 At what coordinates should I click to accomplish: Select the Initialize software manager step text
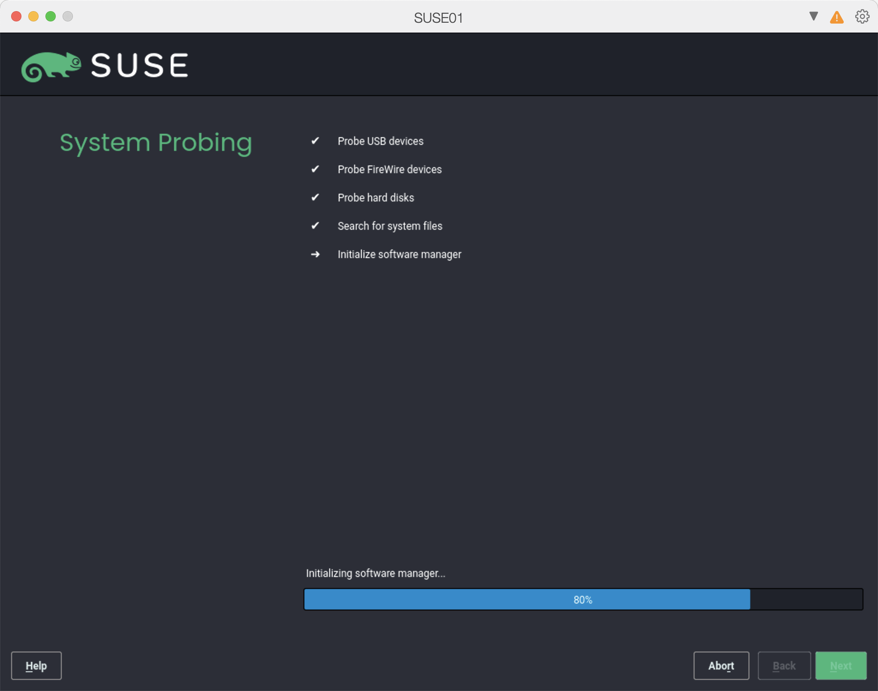pyautogui.click(x=399, y=254)
